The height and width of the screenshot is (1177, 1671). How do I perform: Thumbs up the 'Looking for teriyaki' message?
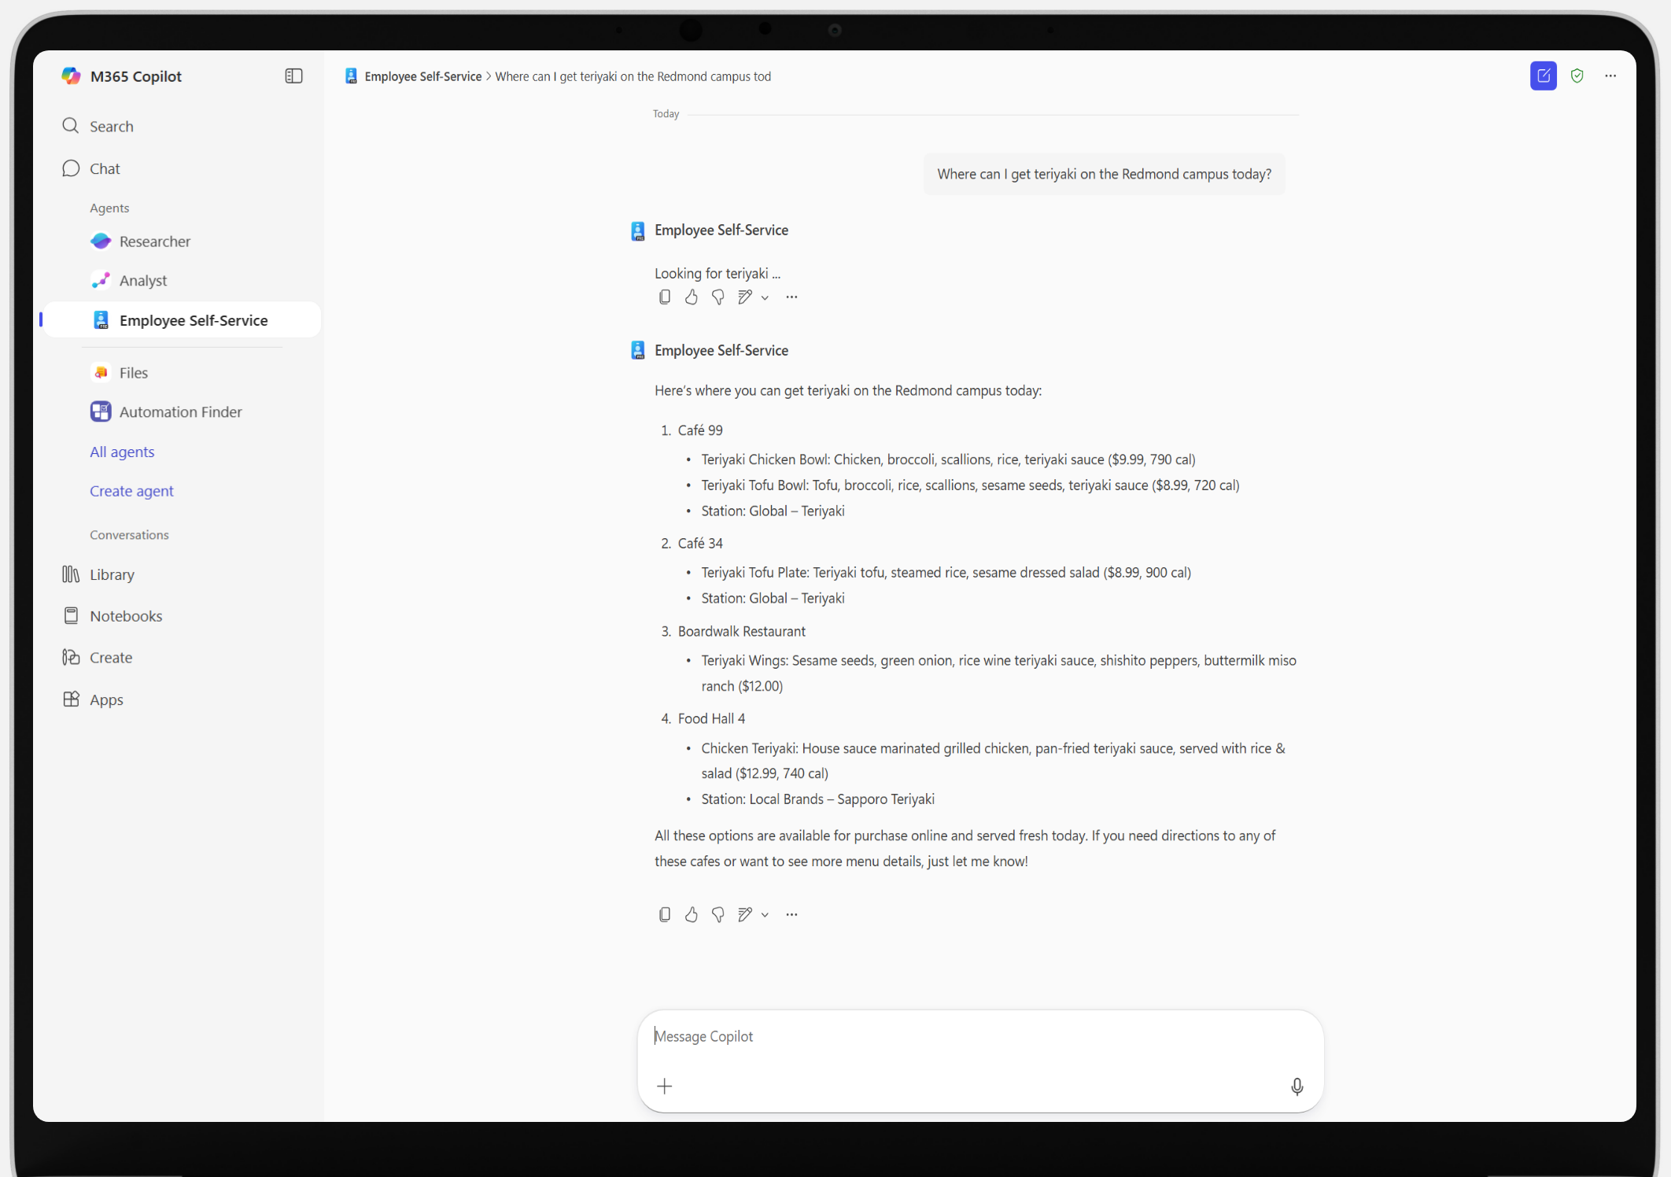coord(692,297)
